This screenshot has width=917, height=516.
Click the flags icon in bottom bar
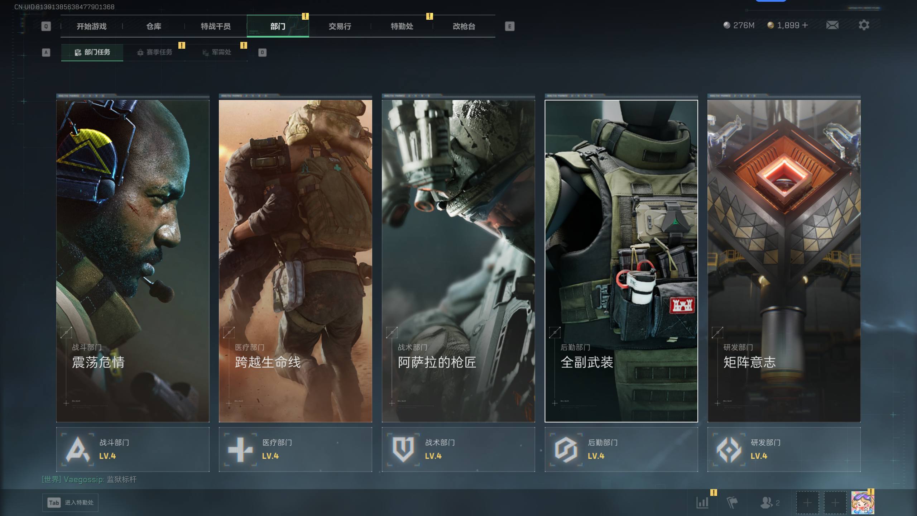732,502
